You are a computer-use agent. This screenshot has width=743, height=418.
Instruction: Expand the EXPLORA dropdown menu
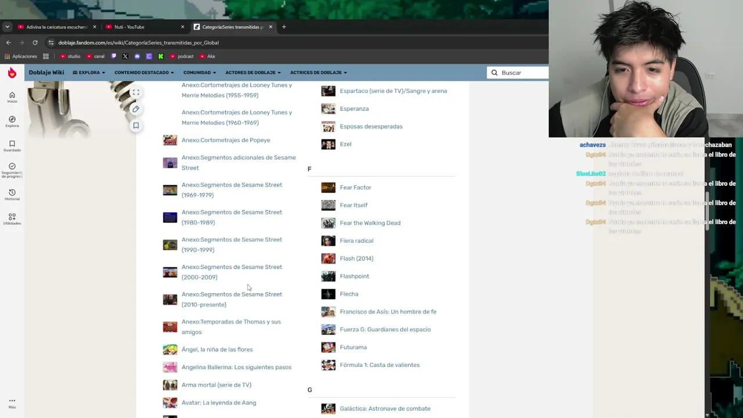click(x=89, y=73)
